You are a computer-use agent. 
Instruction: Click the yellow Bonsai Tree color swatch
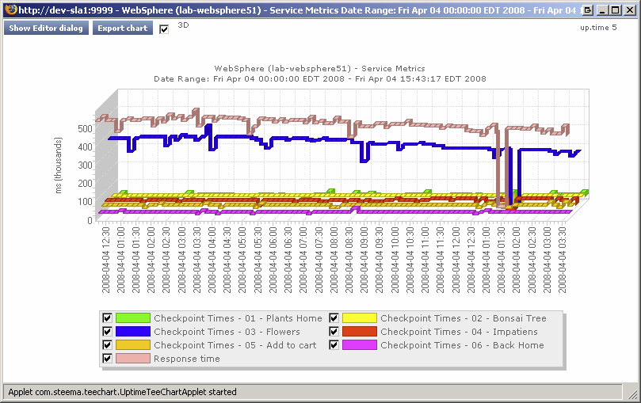[360, 318]
